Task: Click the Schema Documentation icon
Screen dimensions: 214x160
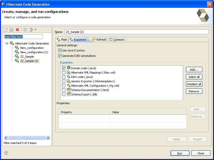Action: pyautogui.click(x=69, y=90)
